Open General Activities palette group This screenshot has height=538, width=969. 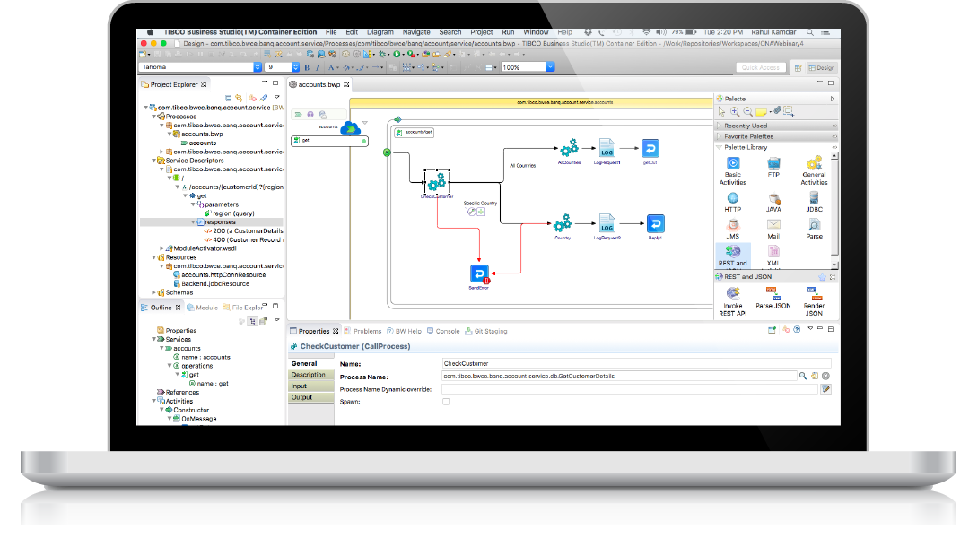[x=814, y=170]
